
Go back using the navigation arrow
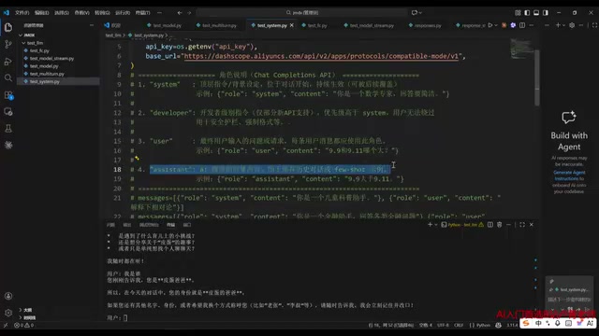point(180,12)
